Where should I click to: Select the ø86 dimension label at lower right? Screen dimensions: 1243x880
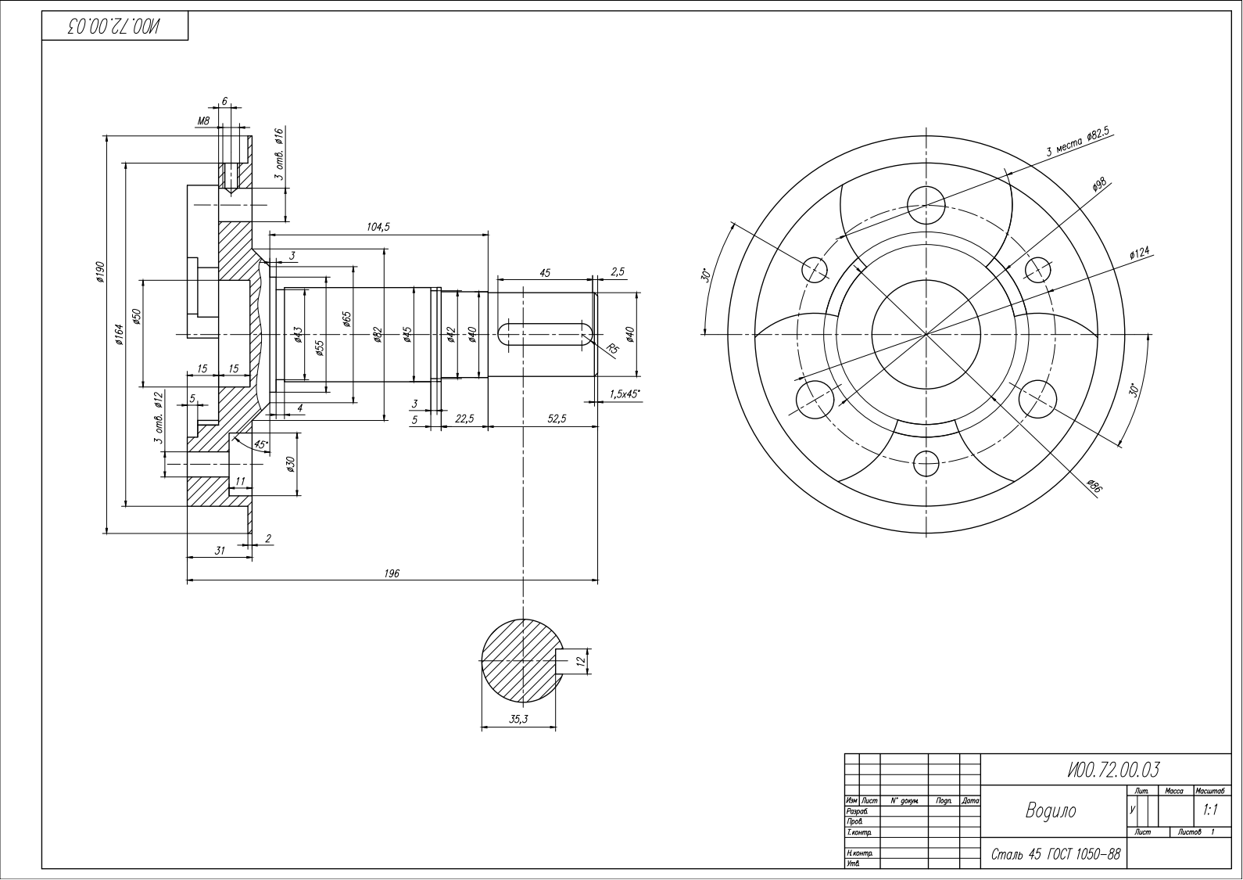click(x=1094, y=487)
